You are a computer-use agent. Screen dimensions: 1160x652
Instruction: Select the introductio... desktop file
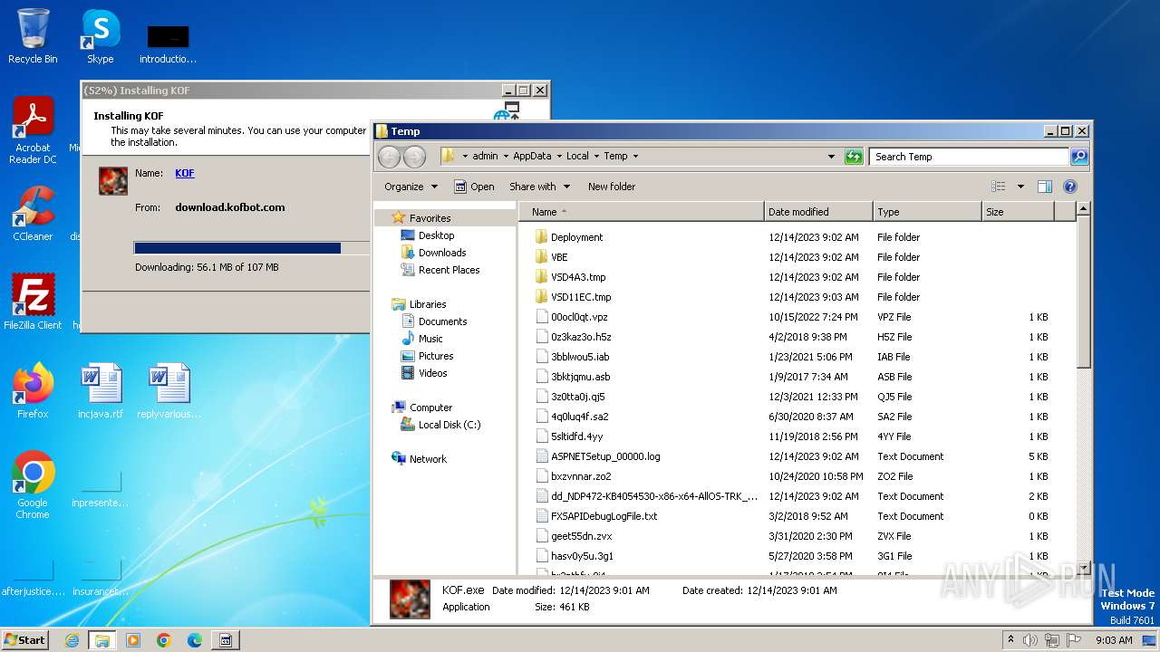(169, 43)
